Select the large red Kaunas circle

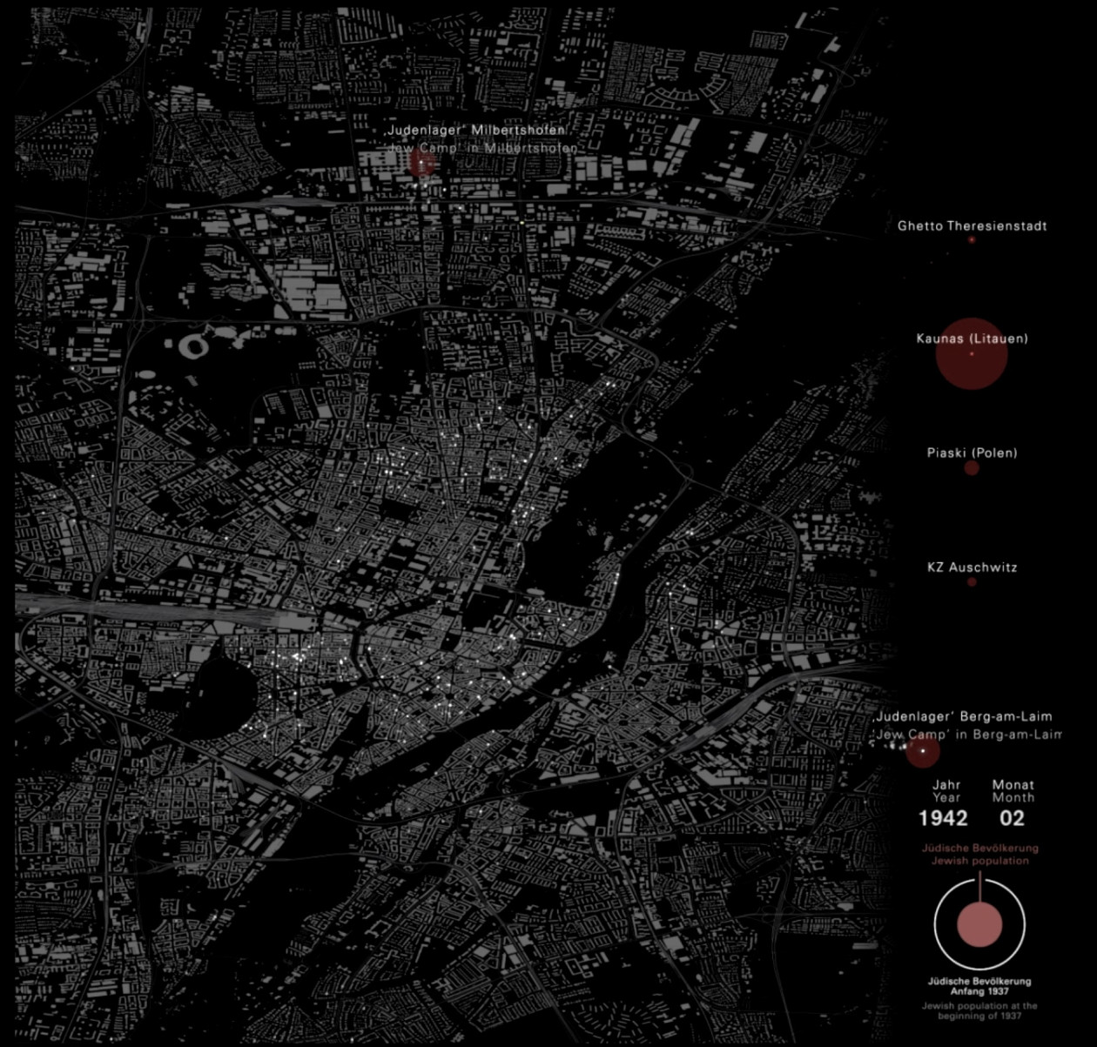pyautogui.click(x=972, y=353)
